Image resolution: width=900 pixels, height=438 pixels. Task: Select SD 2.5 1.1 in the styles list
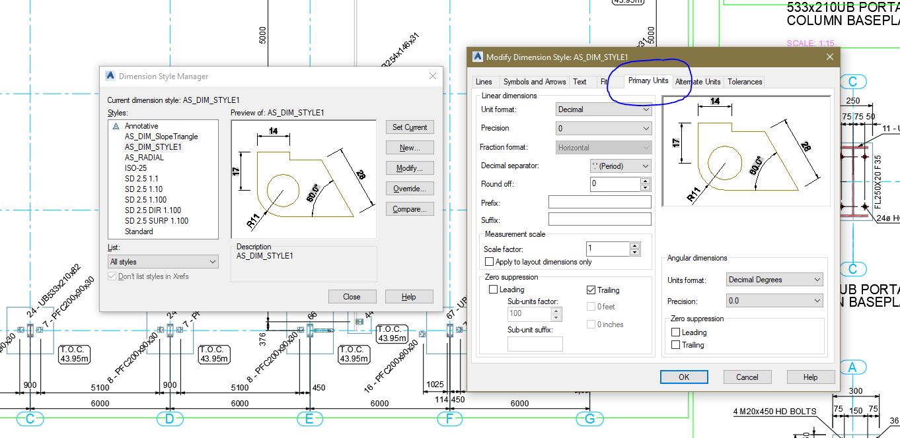141,179
